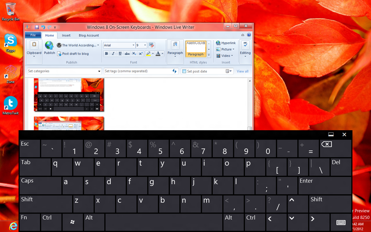The image size is (371, 232).
Task: Click the Publish globe icon
Action: (49, 46)
